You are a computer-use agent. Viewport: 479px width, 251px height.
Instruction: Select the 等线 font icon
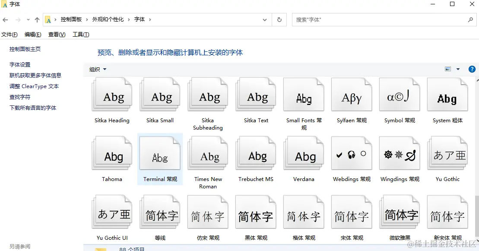point(160,212)
